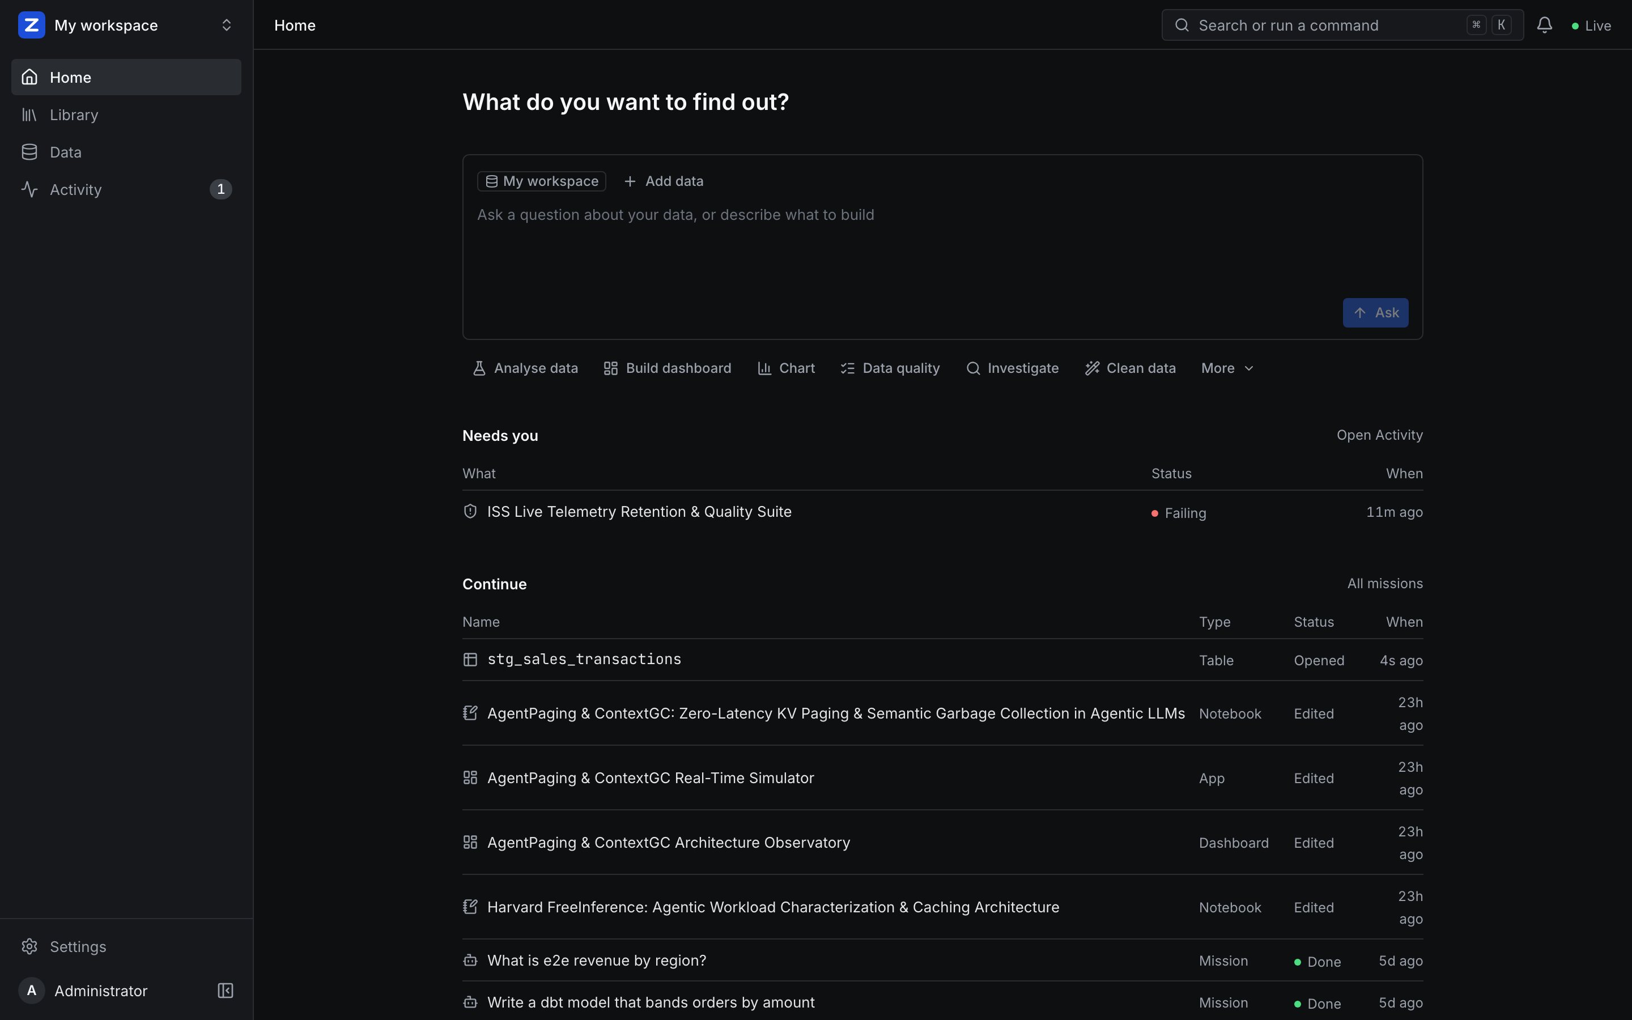The image size is (1632, 1020).
Task: Open ISS Live Telemetry Retention & Quality Suite
Action: (x=942, y=512)
